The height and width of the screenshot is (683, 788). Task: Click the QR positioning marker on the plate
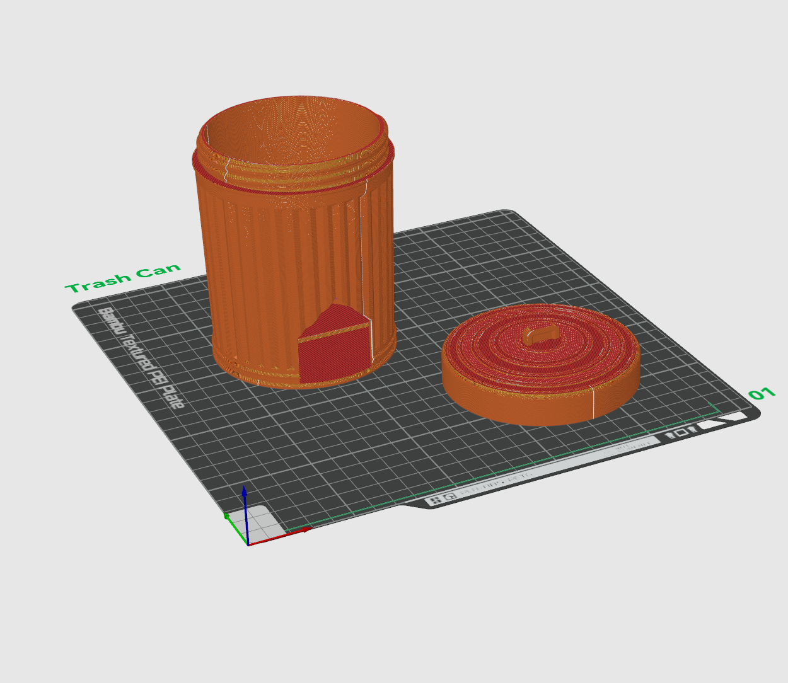[449, 498]
